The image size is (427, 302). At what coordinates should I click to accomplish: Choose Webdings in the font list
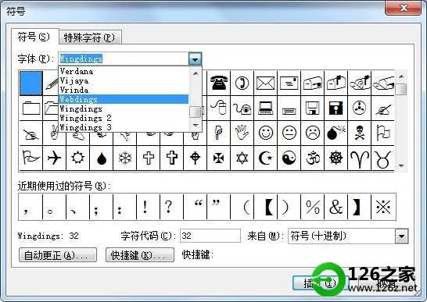pyautogui.click(x=124, y=99)
